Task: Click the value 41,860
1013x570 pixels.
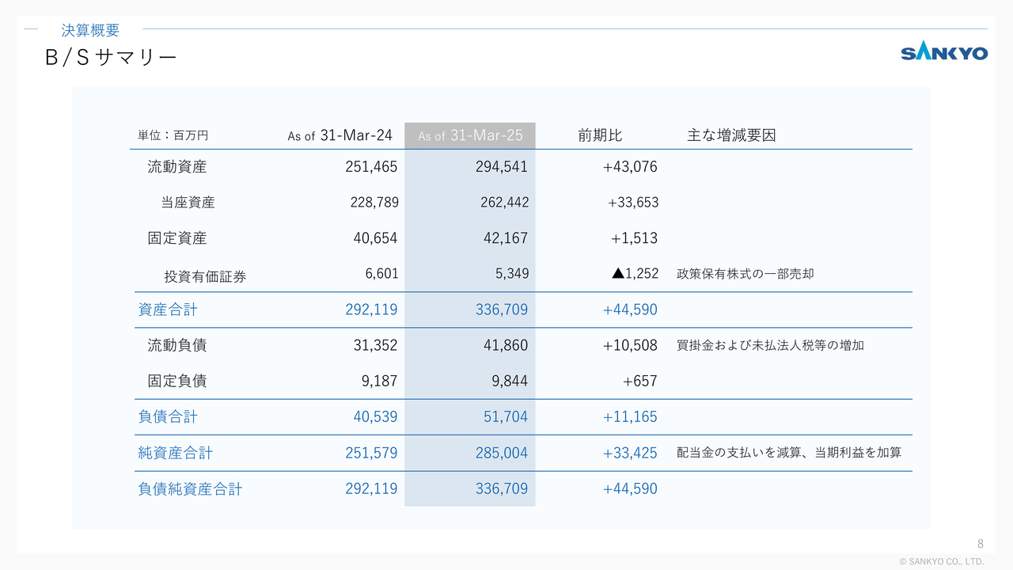Action: coord(506,345)
